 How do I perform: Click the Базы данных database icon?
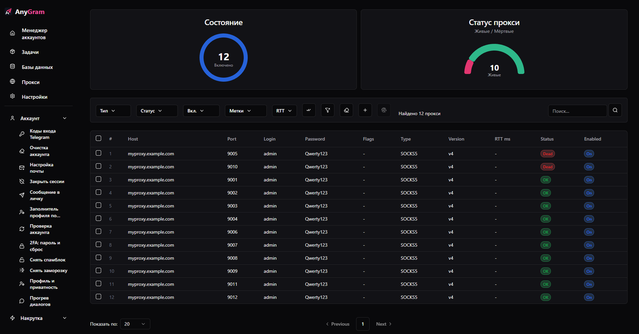point(12,67)
